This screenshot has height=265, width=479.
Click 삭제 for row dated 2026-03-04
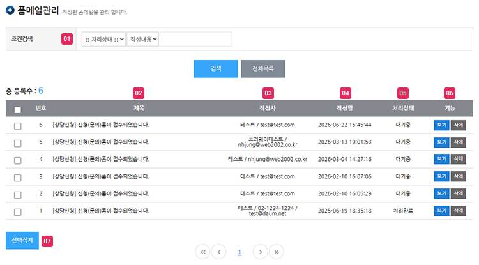pos(458,159)
